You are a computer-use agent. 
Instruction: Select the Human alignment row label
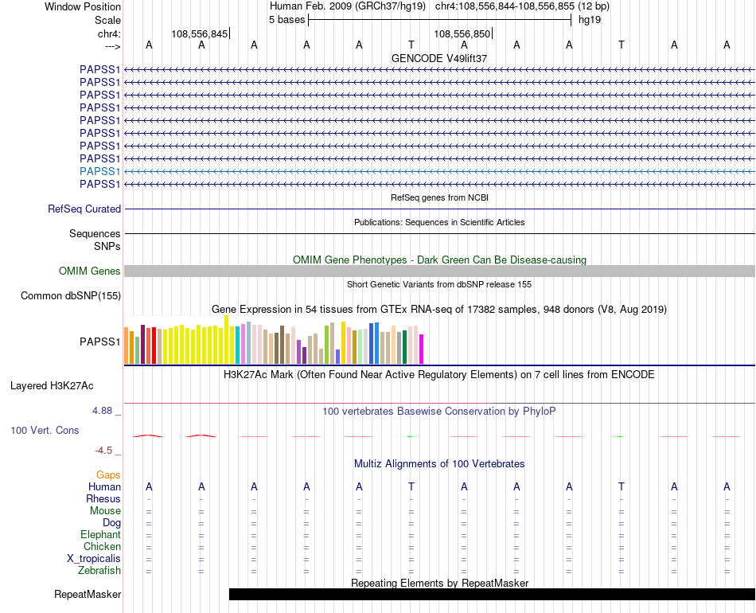(x=104, y=486)
